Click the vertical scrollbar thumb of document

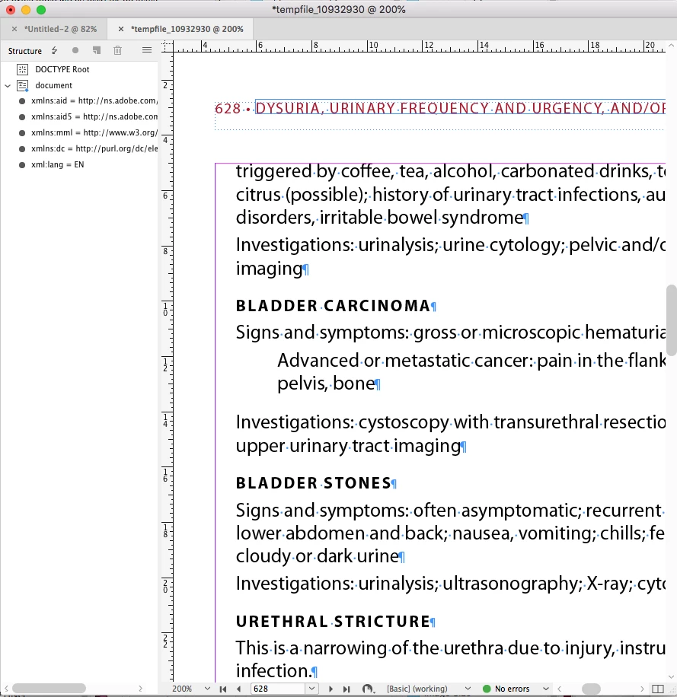tap(671, 320)
